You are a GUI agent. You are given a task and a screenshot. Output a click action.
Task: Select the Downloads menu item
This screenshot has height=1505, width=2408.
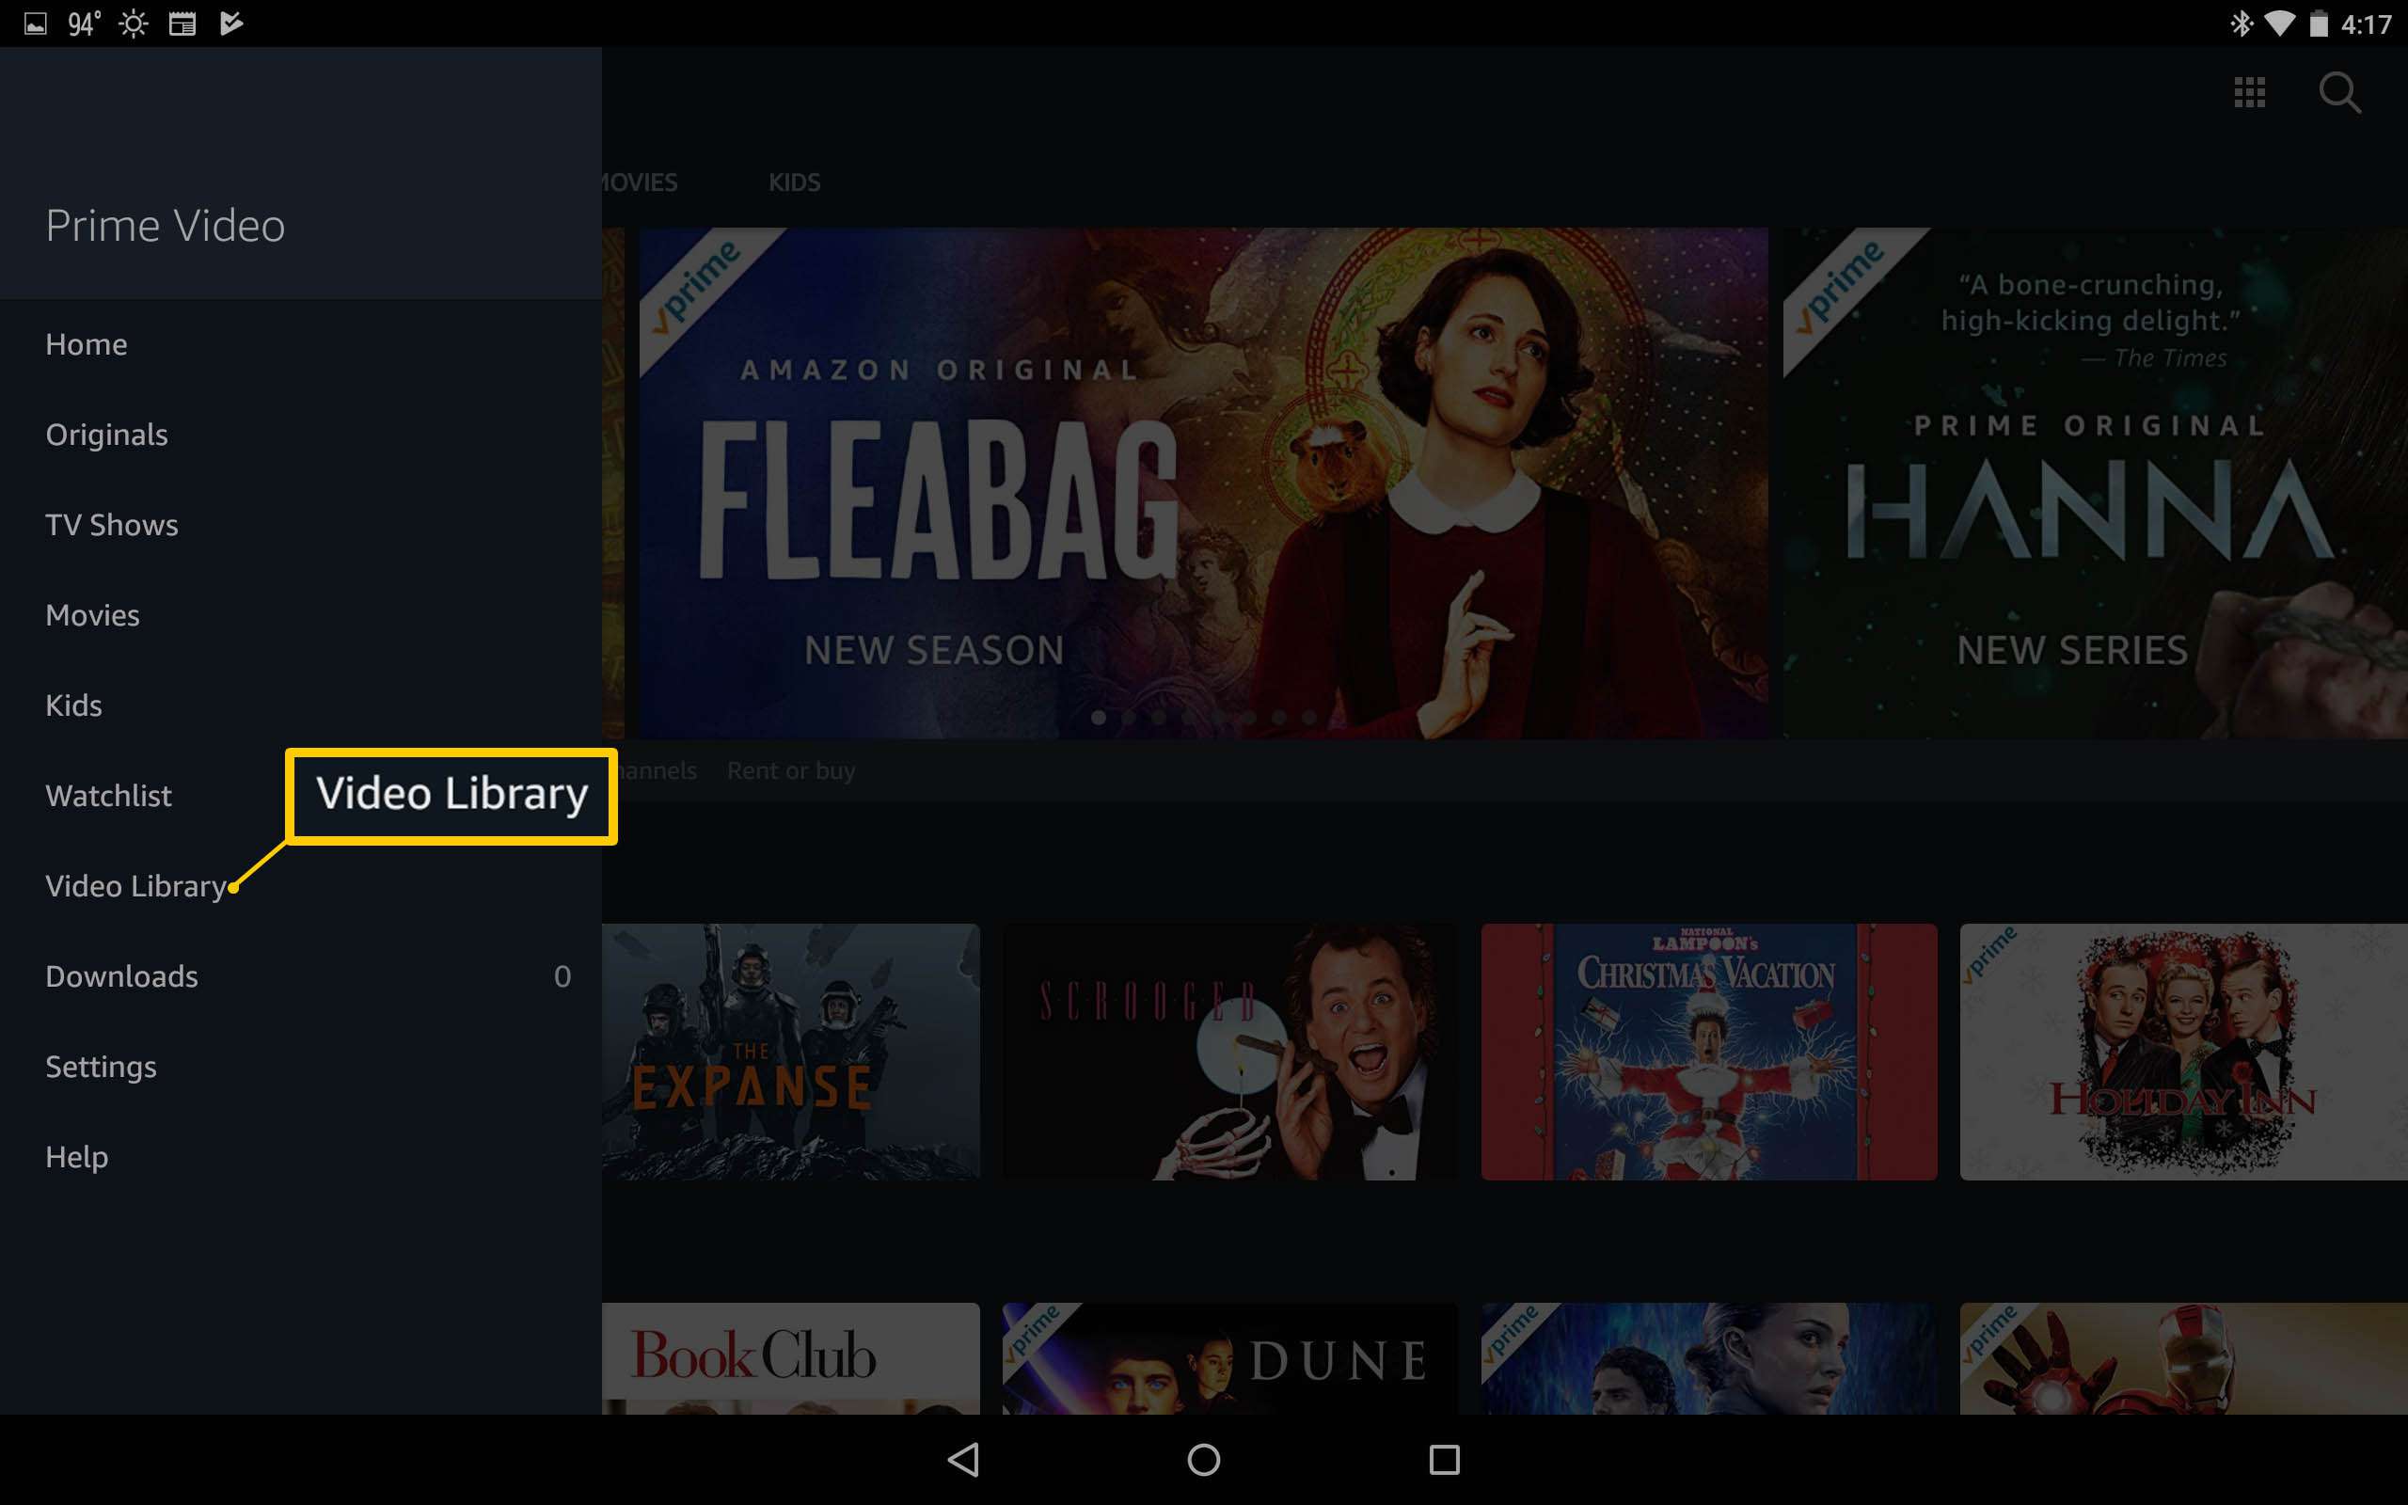121,974
